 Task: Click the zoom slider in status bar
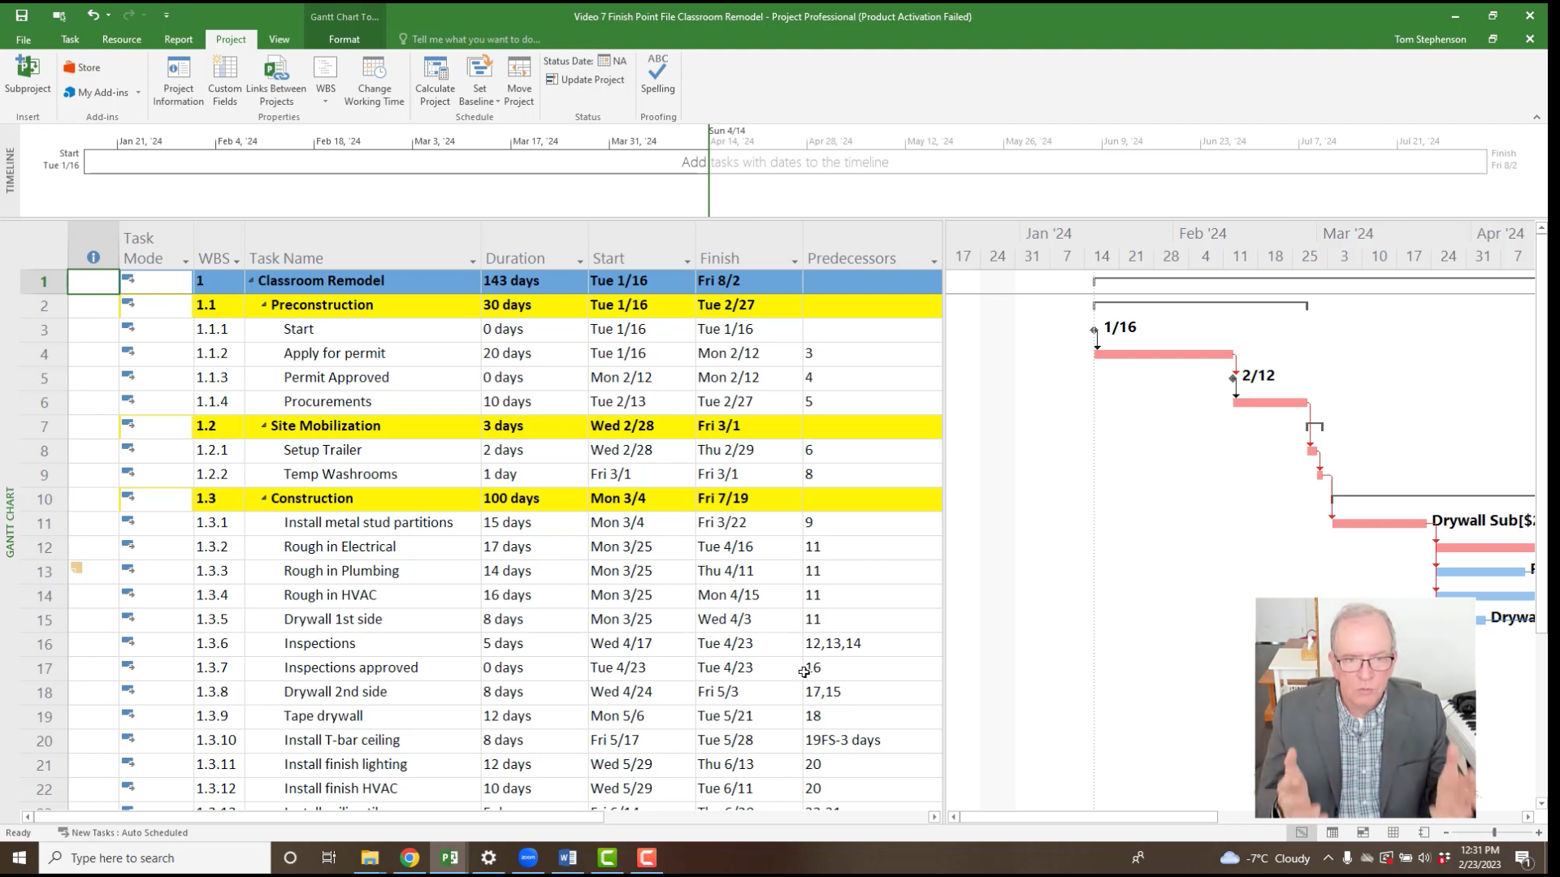(1493, 832)
